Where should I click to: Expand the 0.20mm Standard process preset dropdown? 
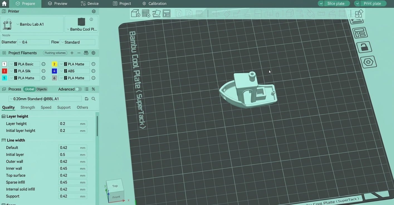click(45, 99)
